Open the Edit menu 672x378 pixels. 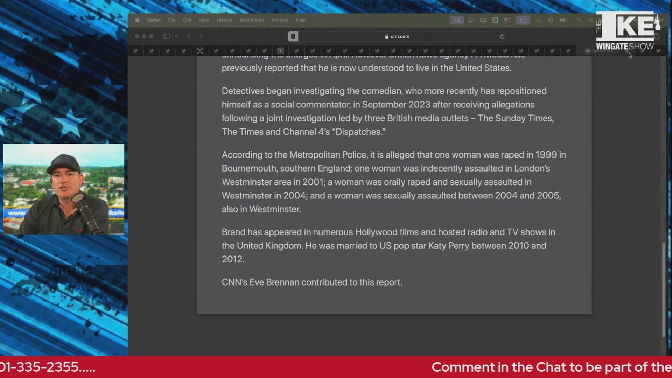point(187,20)
